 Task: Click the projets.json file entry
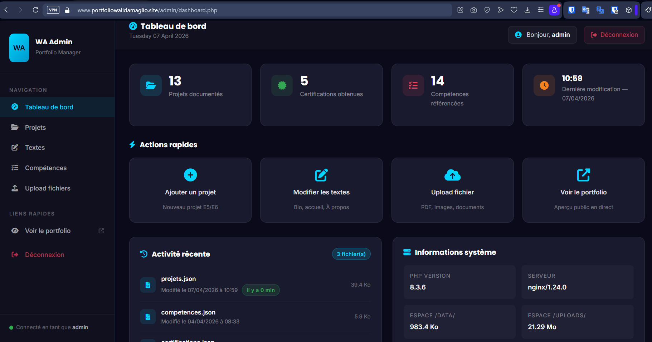pyautogui.click(x=255, y=285)
